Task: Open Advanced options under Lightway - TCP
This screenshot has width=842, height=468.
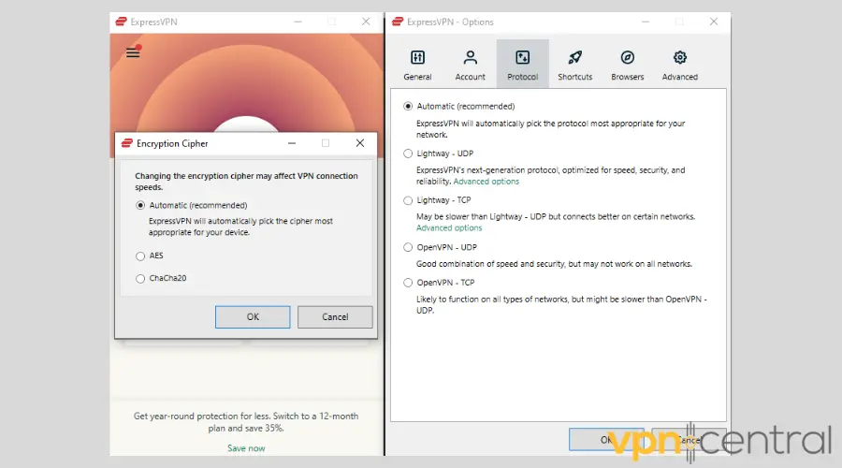Action: 449,227
